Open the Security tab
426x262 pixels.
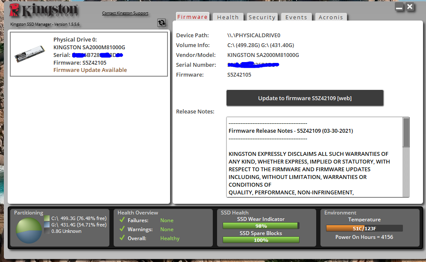tap(262, 17)
